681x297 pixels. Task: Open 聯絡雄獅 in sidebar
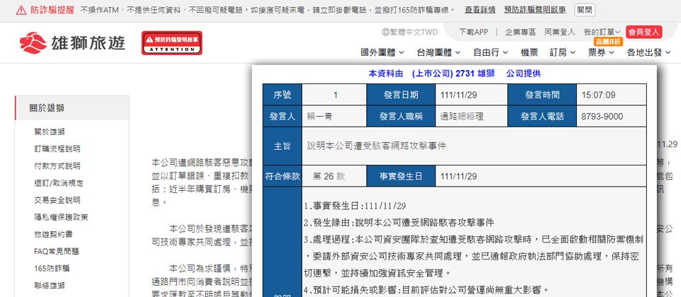50,286
